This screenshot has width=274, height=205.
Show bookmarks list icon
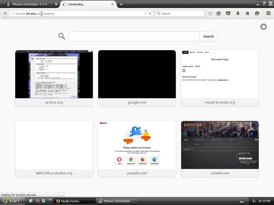coord(219,13)
